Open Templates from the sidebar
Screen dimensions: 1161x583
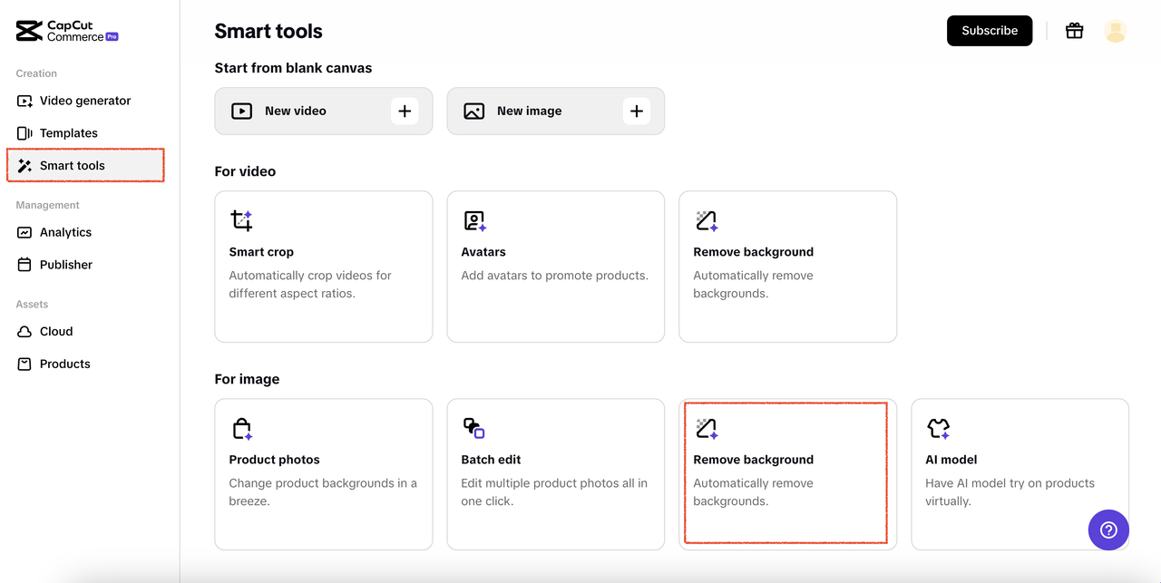(68, 133)
